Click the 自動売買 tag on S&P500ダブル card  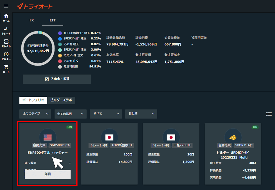click(x=39, y=145)
